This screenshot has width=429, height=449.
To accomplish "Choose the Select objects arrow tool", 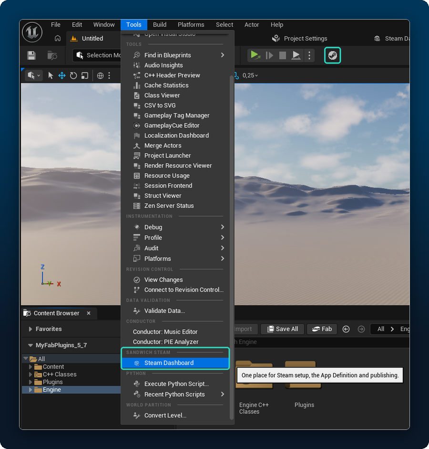I will (x=51, y=75).
